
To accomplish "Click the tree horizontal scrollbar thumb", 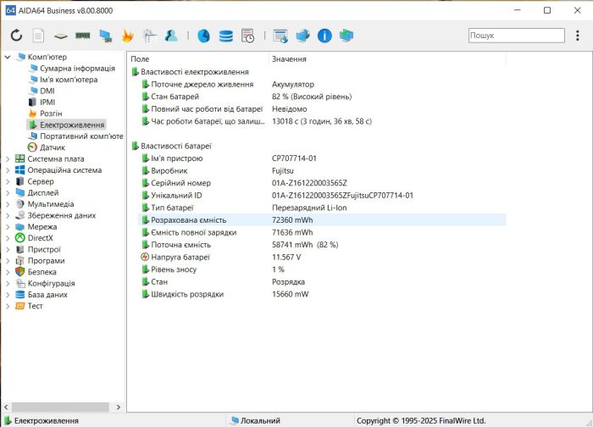I will pyautogui.click(x=60, y=407).
